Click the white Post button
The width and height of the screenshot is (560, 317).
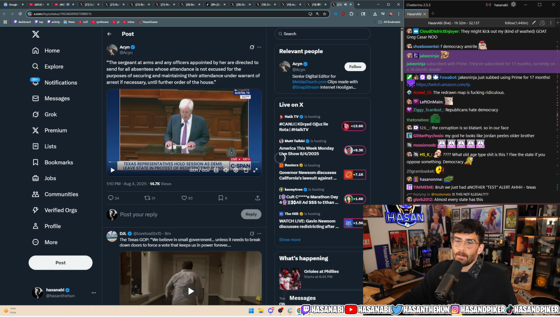tap(60, 263)
